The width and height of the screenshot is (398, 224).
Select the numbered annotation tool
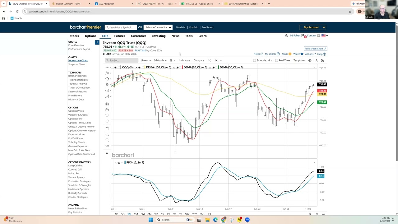tap(107, 91)
